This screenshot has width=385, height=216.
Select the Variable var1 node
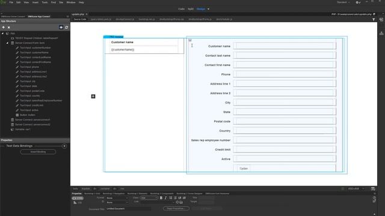(x=23, y=130)
